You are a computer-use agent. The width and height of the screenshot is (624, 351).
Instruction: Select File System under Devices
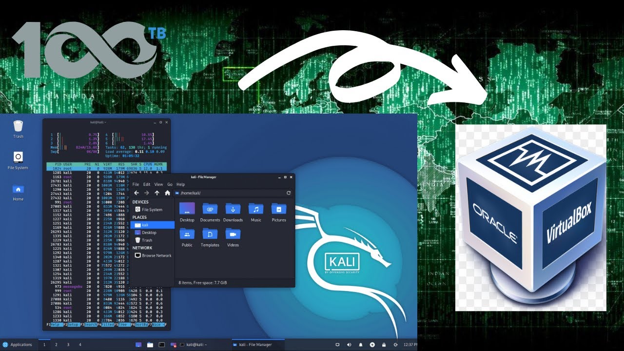tap(152, 210)
